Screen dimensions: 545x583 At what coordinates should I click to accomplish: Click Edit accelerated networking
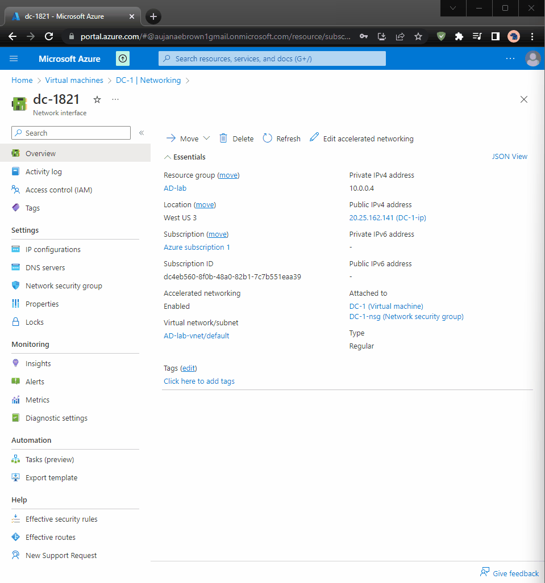click(x=361, y=138)
